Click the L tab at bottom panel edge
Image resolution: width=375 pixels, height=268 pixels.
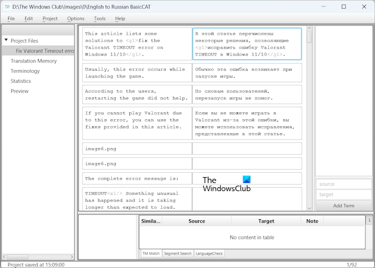click(x=370, y=220)
